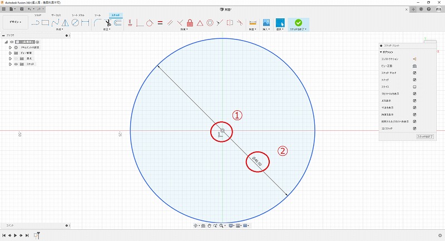Uncheck the 3D スケッチ checkbox
445x241 pixels.
(414, 128)
